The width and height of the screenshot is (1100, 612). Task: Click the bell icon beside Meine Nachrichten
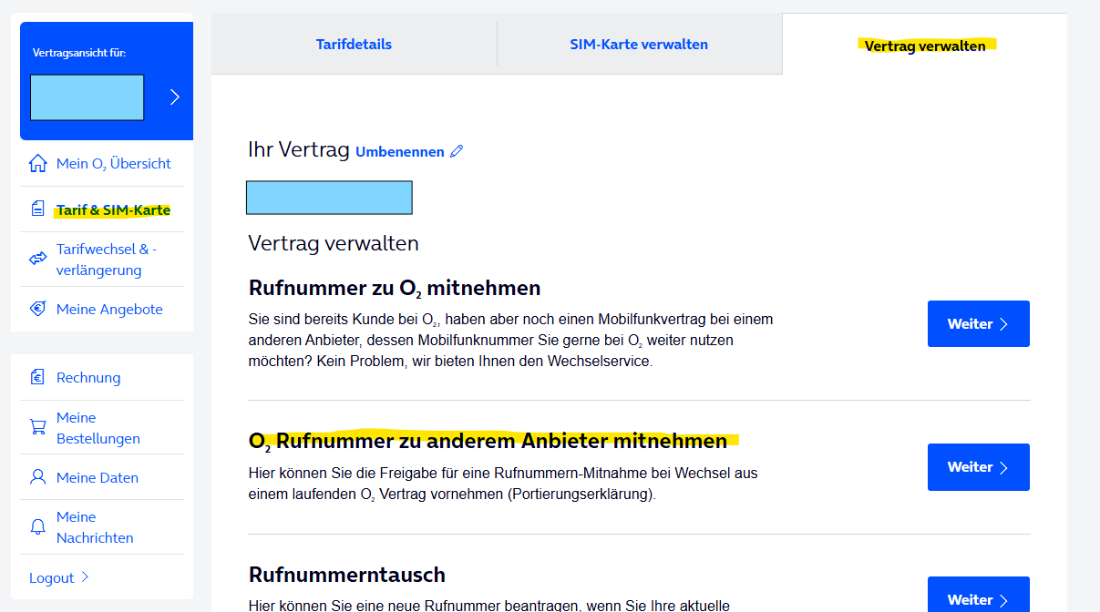click(37, 526)
